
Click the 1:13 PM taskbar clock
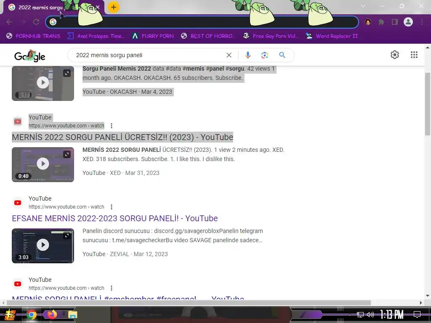click(392, 315)
